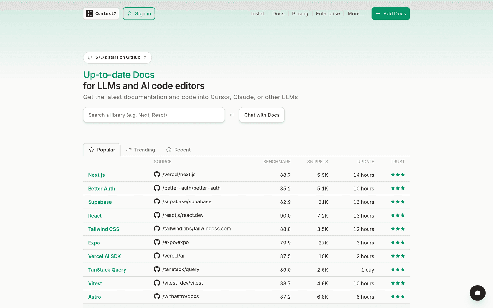Open the TanStack Query link

pos(107,270)
